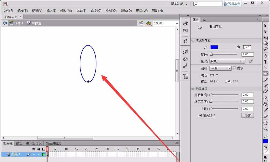Open the Code Snippets panel icon
The width and height of the screenshot is (270, 162).
coord(185,51)
